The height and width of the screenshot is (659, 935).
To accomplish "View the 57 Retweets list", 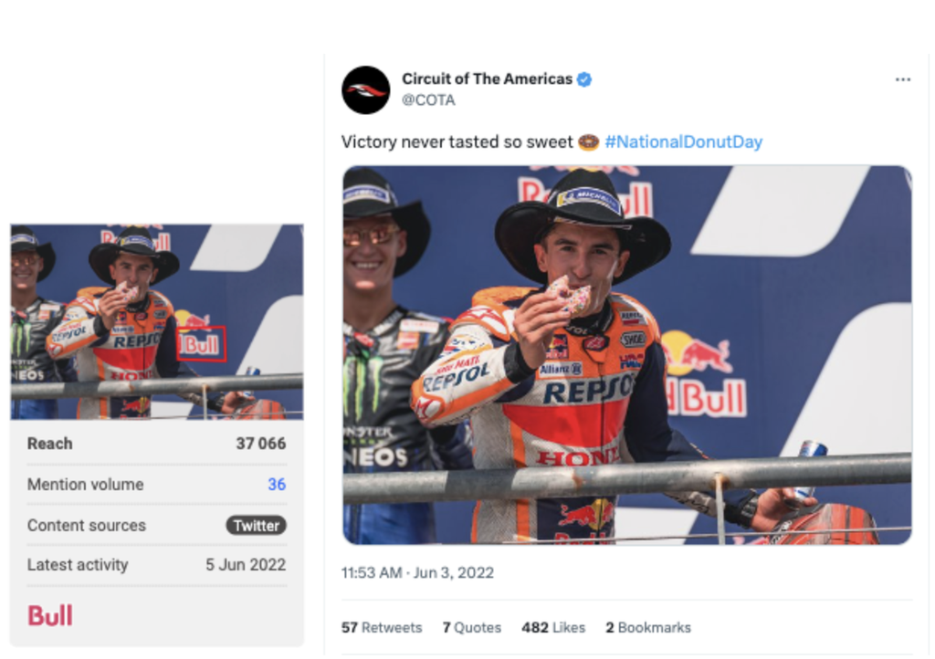I will pos(382,628).
